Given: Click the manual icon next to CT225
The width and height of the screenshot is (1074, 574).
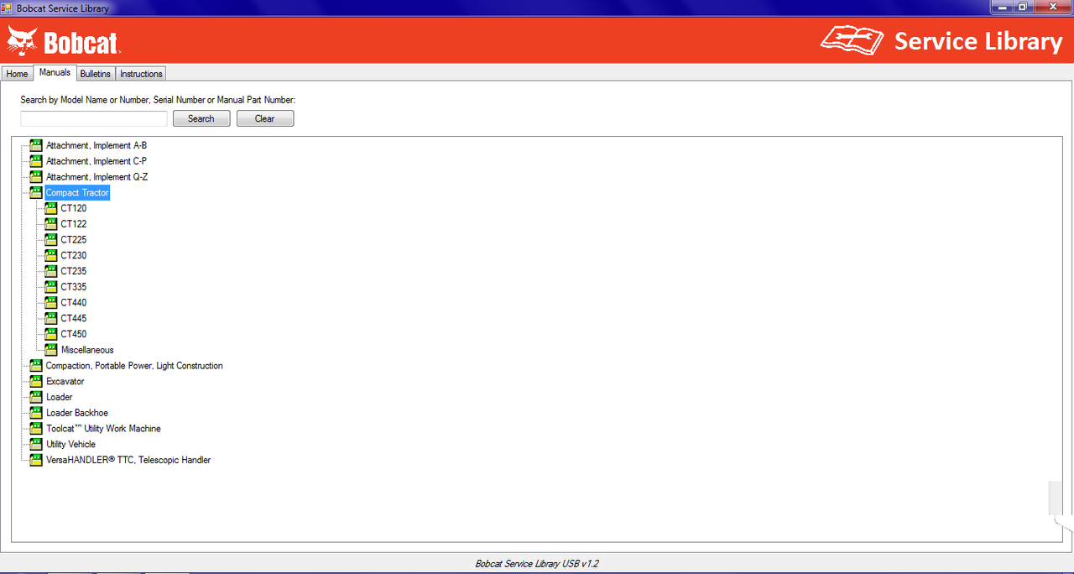Looking at the screenshot, I should point(50,240).
